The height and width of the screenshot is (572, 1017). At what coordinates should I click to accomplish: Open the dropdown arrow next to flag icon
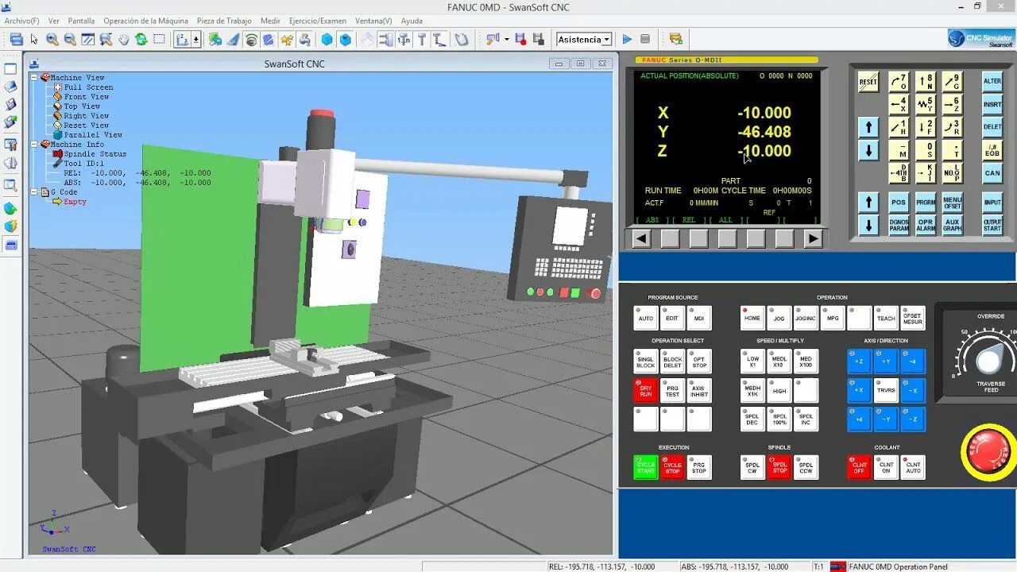[x=506, y=39]
